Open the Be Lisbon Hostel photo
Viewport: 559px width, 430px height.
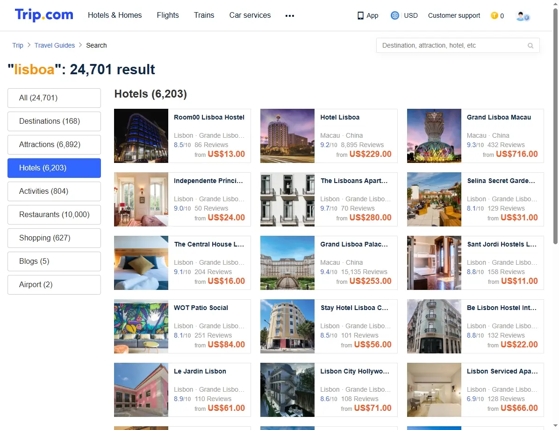pyautogui.click(x=434, y=326)
